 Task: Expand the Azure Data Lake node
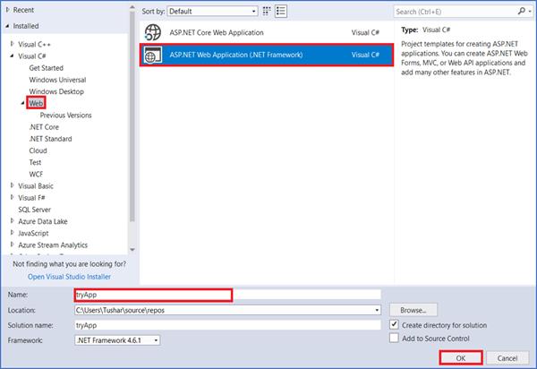click(13, 221)
